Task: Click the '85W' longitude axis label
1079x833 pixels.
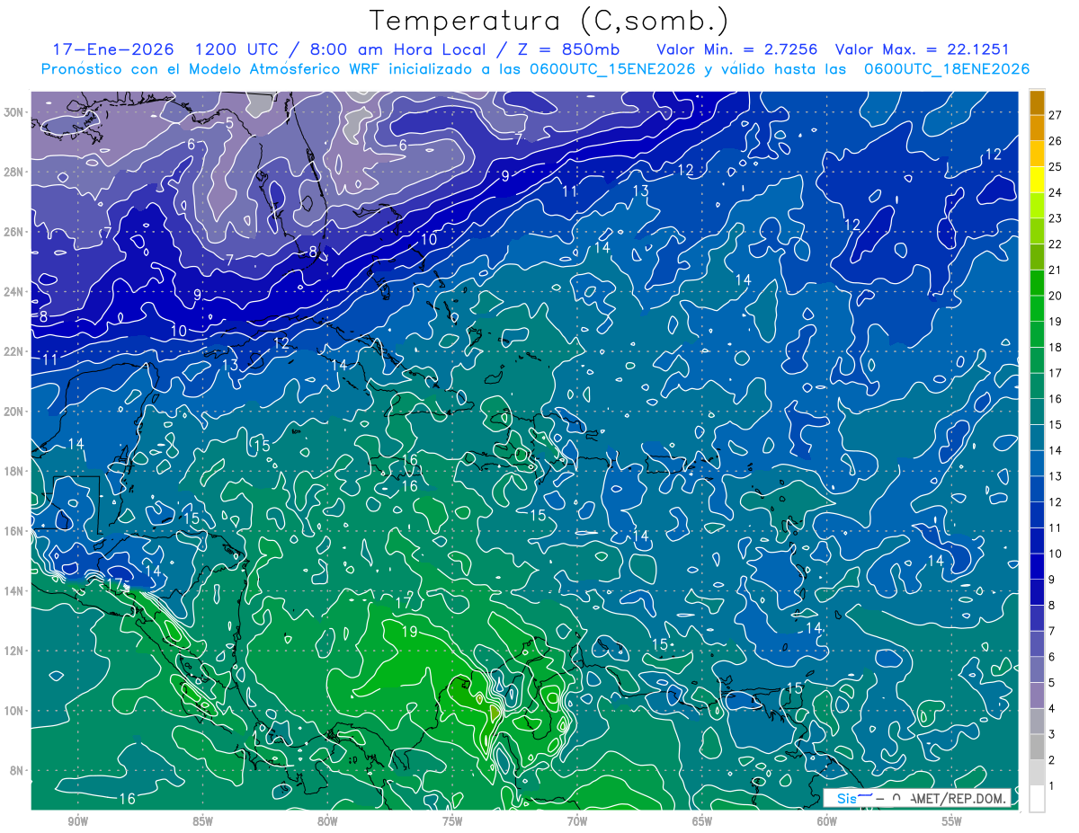Action: click(x=203, y=821)
